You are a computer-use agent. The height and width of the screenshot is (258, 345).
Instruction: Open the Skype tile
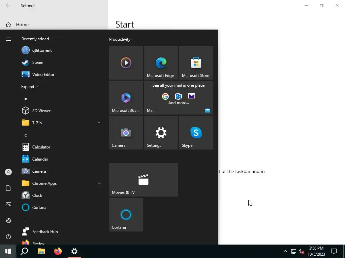(196, 133)
